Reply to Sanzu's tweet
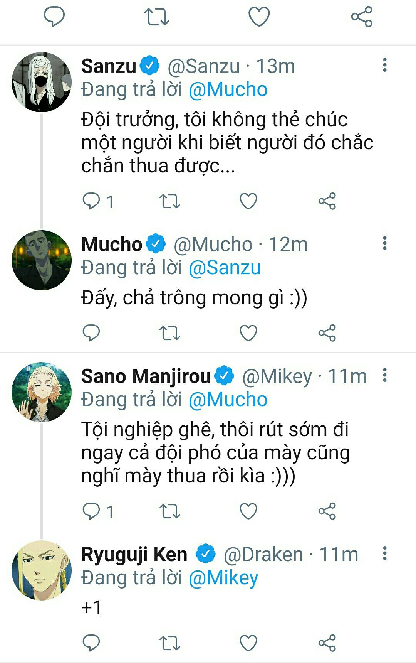 click(x=92, y=201)
